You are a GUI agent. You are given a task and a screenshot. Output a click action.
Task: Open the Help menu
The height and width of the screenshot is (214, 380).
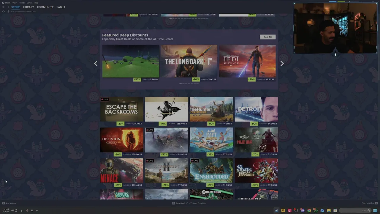coord(36,3)
